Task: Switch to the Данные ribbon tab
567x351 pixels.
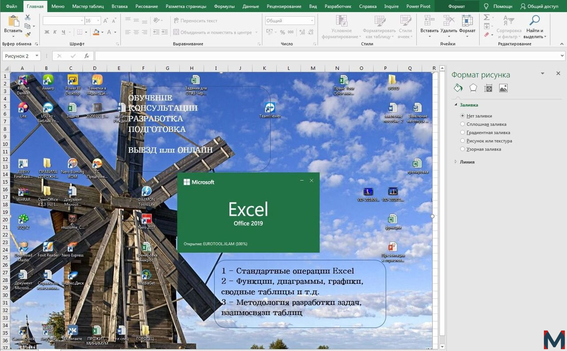Action: point(251,6)
